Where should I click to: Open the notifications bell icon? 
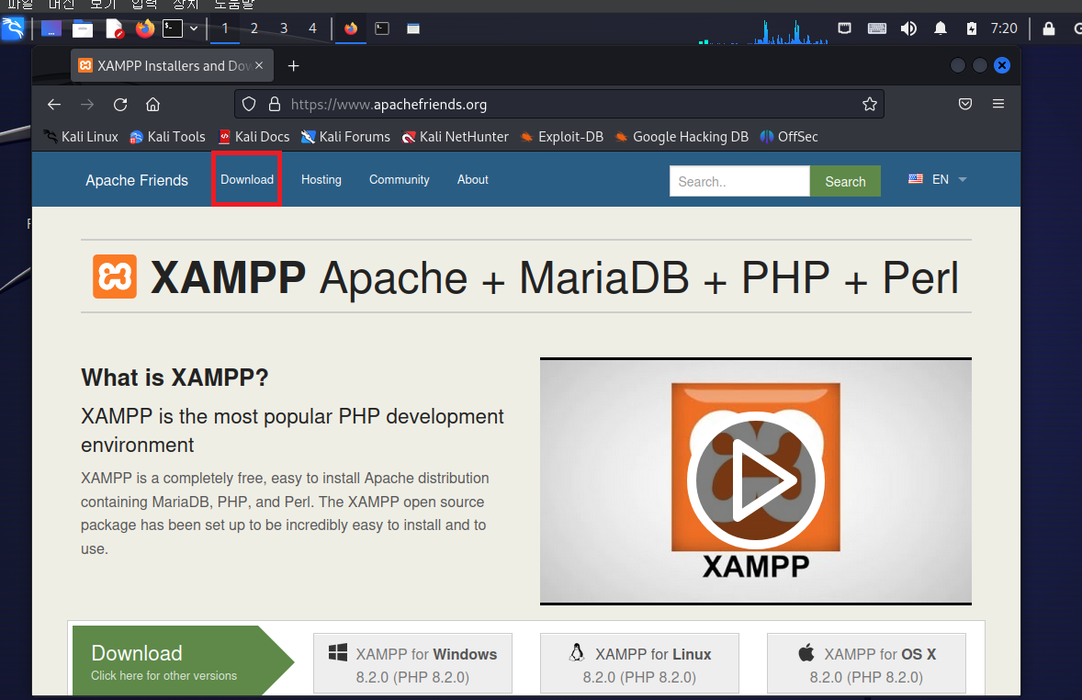click(x=940, y=28)
